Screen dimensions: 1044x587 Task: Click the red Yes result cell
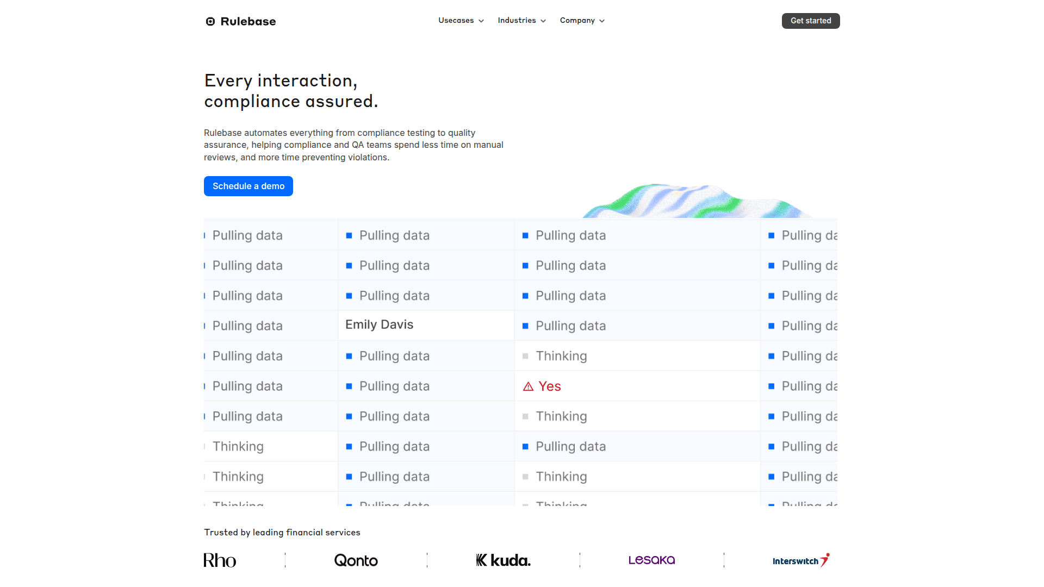tap(549, 386)
